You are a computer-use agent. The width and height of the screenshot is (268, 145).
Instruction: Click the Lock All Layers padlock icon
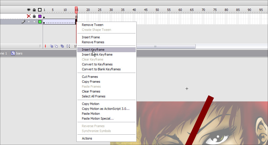(34, 10)
